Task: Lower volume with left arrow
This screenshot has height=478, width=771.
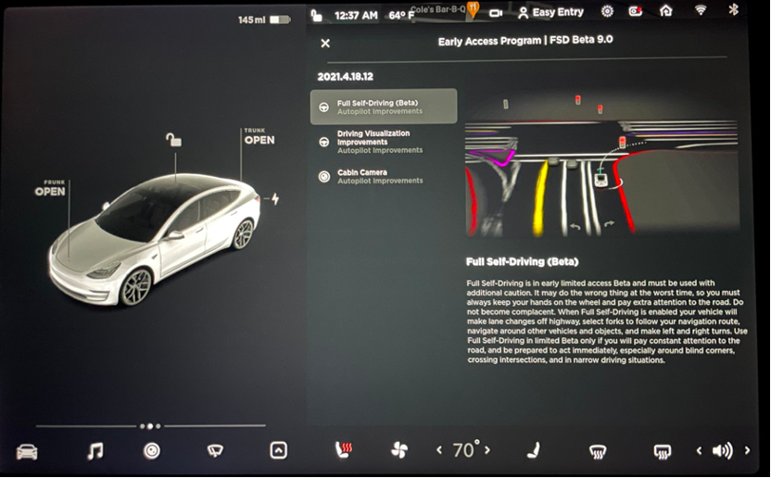Action: click(x=699, y=450)
